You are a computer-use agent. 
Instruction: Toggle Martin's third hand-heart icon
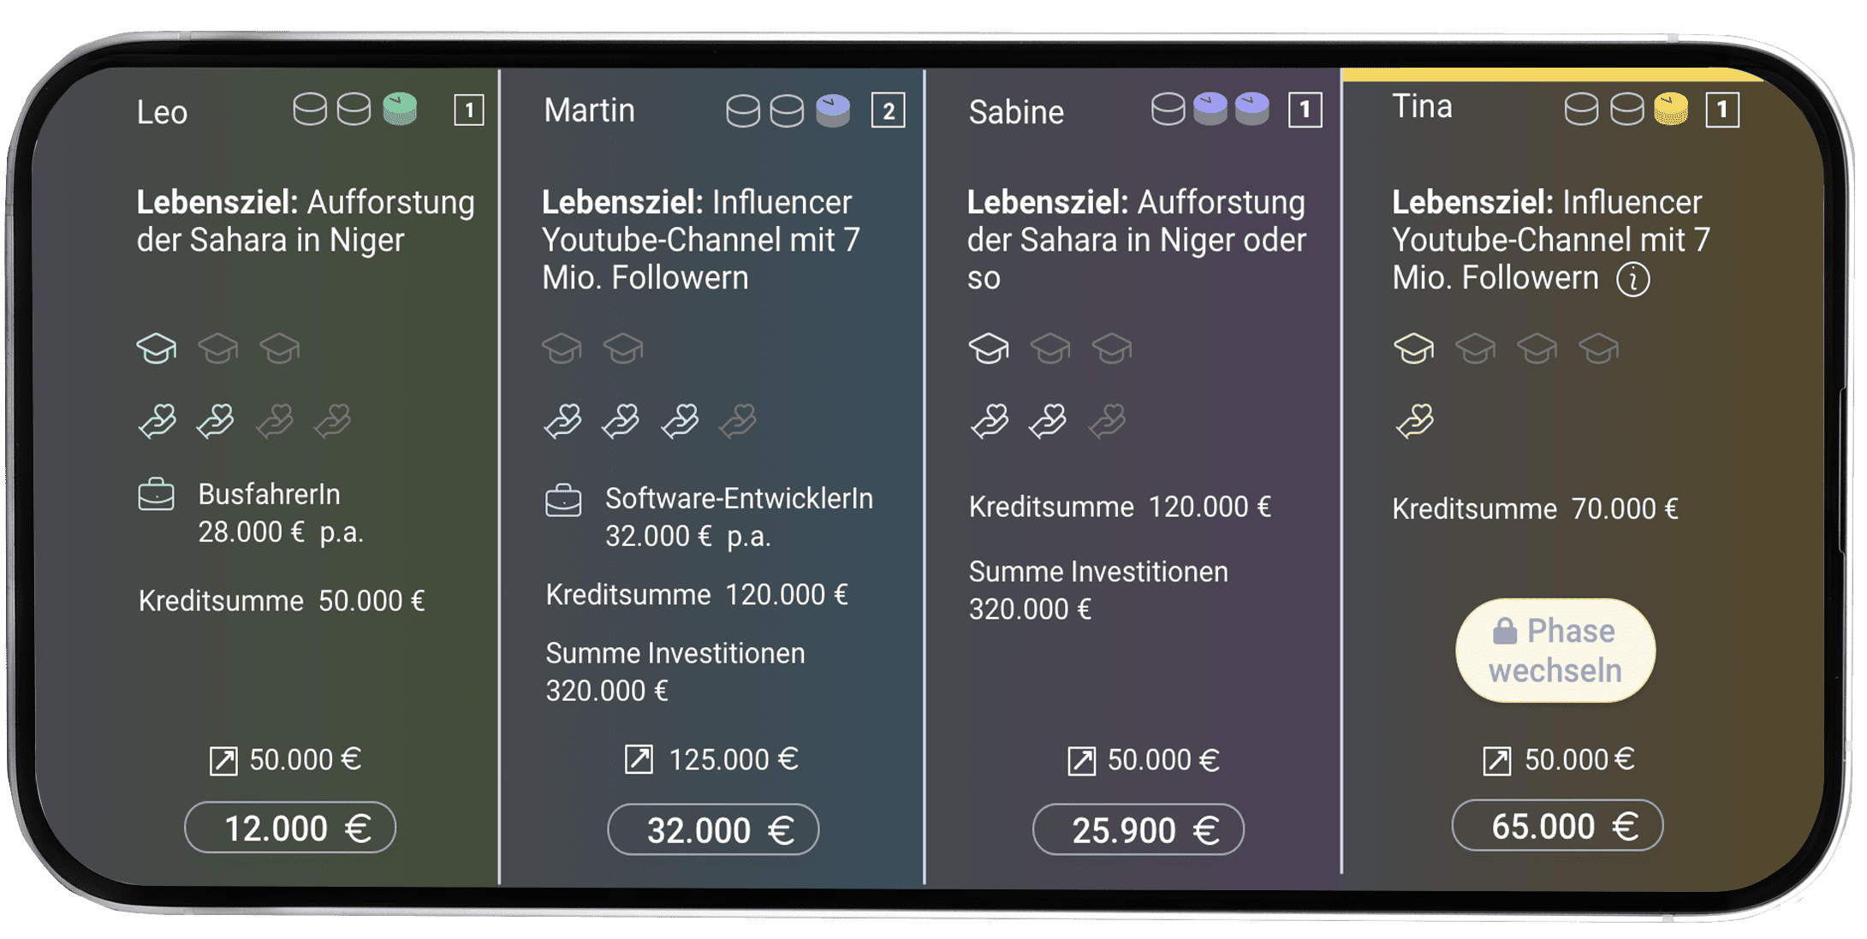pos(680,421)
